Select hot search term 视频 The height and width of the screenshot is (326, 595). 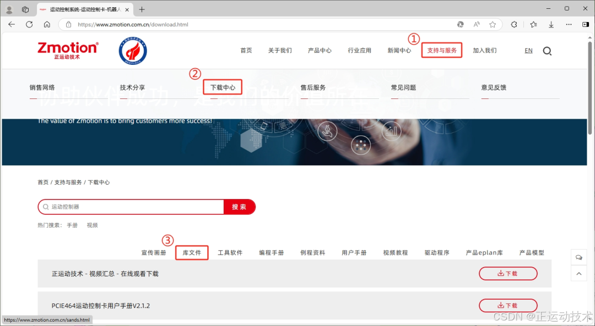(92, 225)
